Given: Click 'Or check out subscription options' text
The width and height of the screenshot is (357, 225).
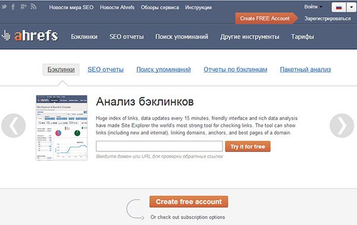Looking at the screenshot, I should tap(187, 217).
